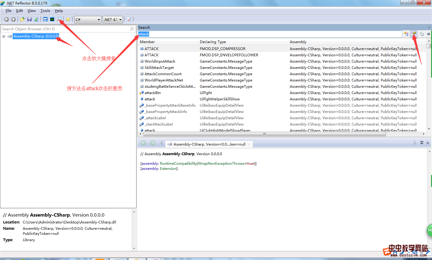The image size is (432, 260).
Task: Sort results by the Member column header
Action: point(168,42)
